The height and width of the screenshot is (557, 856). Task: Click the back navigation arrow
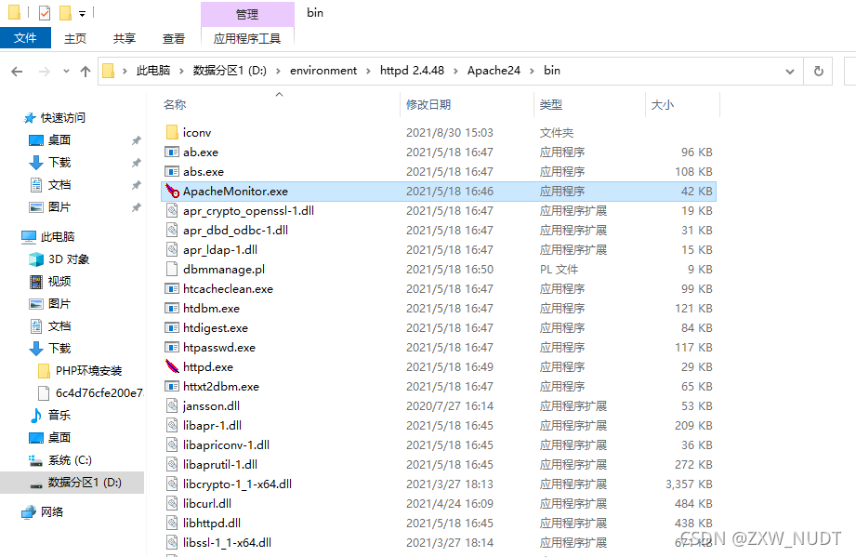point(16,71)
